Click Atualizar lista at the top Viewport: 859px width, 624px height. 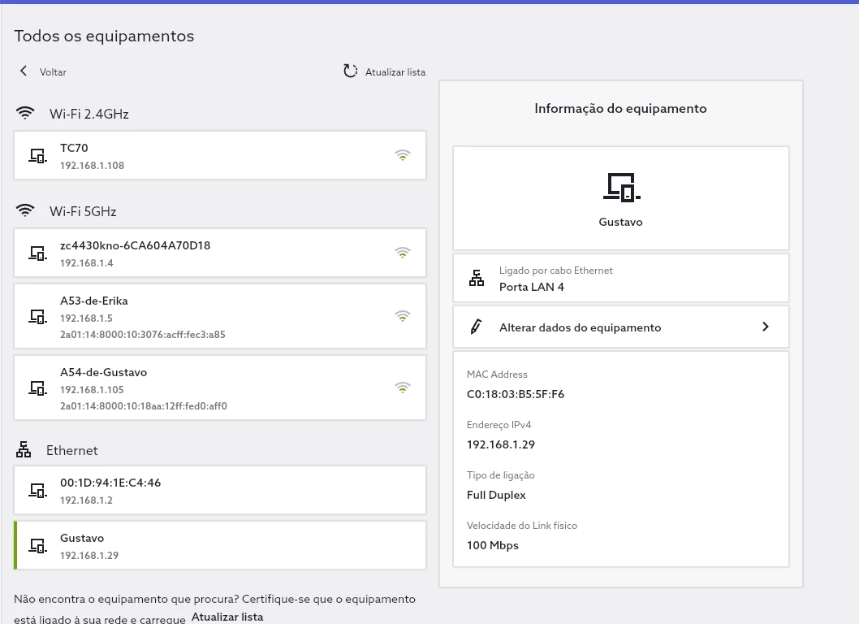pos(395,72)
